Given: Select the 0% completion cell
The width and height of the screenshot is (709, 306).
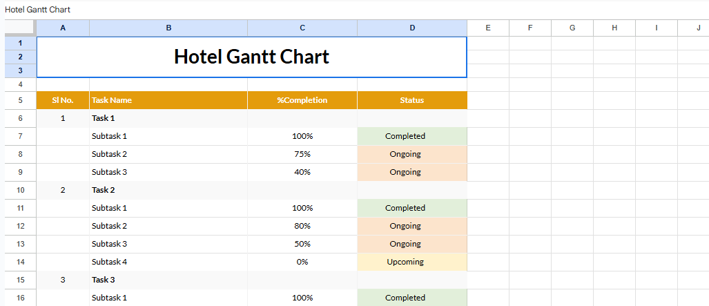Looking at the screenshot, I should tap(302, 262).
